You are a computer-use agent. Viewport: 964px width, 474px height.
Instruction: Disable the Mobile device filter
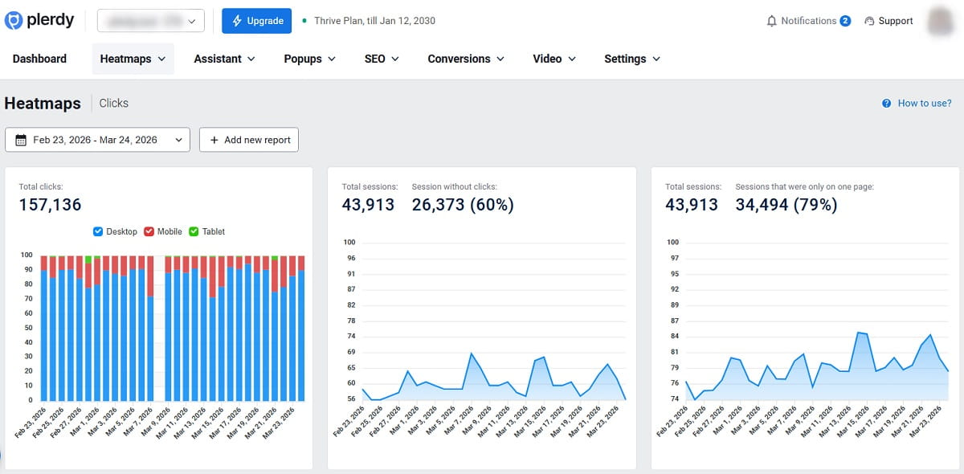[x=147, y=231]
